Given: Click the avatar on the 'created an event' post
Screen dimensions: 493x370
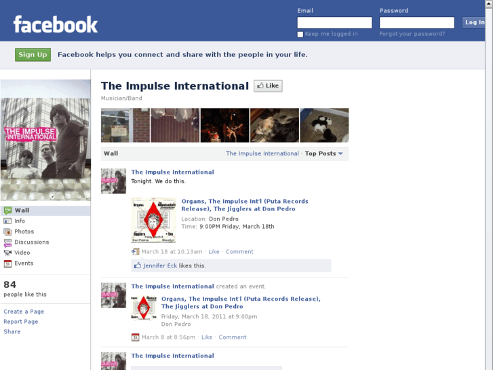Looking at the screenshot, I should pyautogui.click(x=113, y=295).
